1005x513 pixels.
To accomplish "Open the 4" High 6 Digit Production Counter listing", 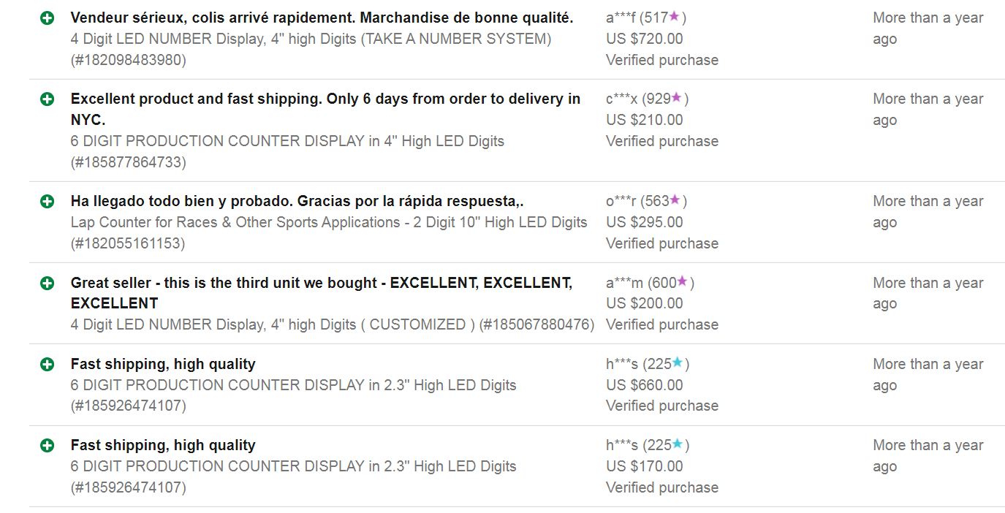I will pos(287,141).
